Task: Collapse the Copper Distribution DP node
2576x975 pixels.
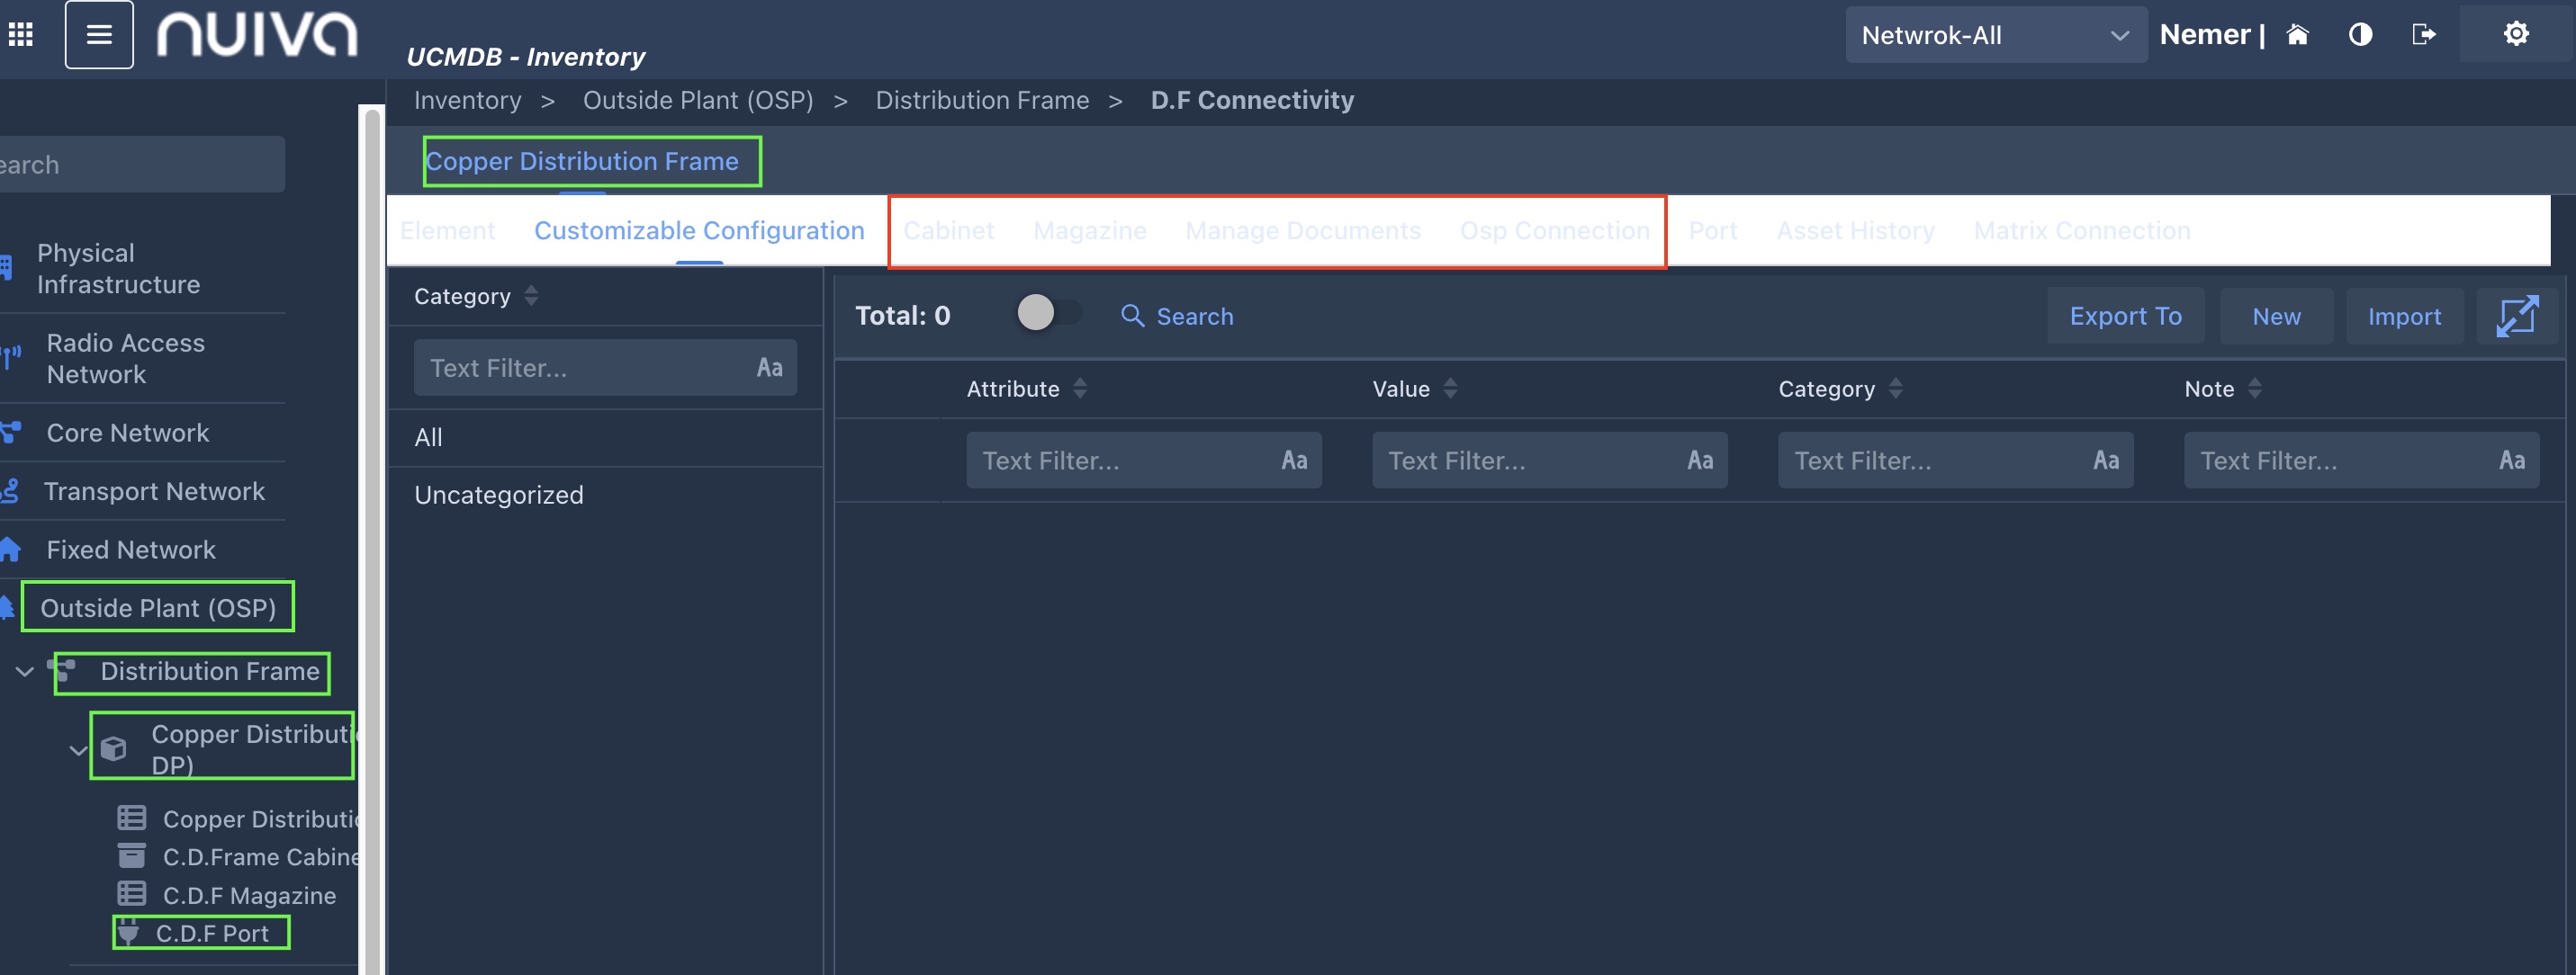Action: pyautogui.click(x=77, y=748)
